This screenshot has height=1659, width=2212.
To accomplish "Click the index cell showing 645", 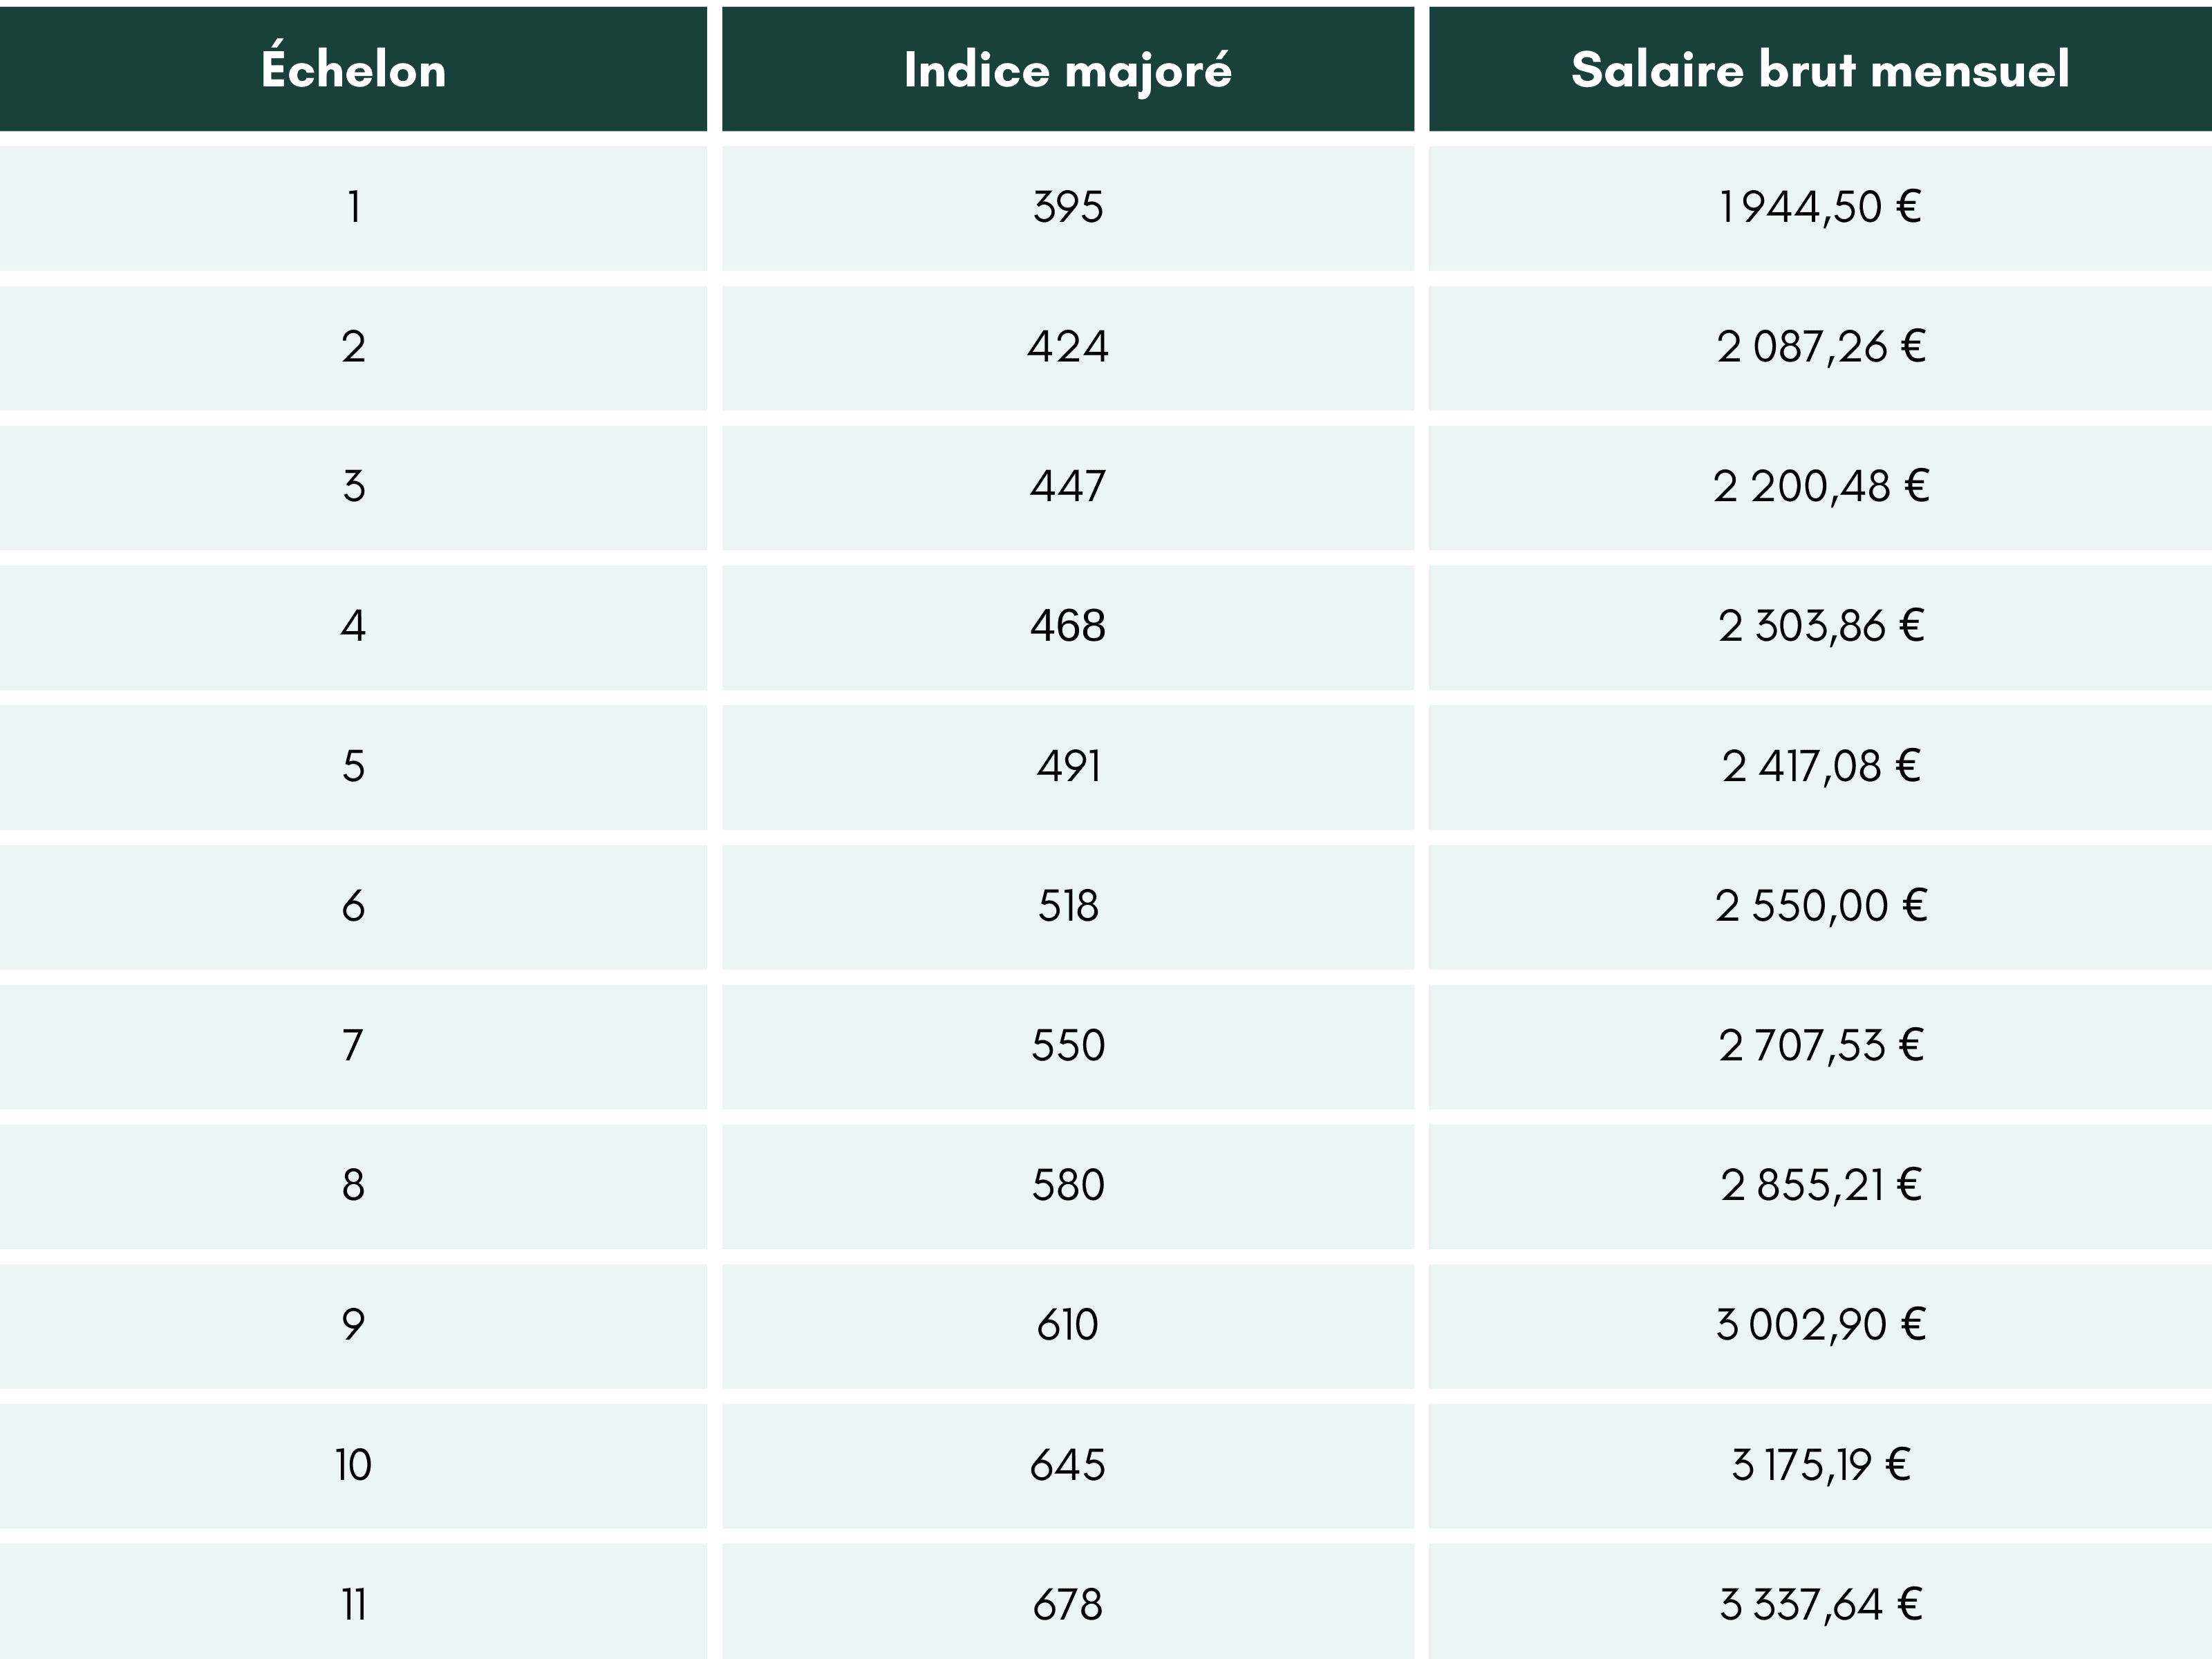I will [x=1067, y=1465].
